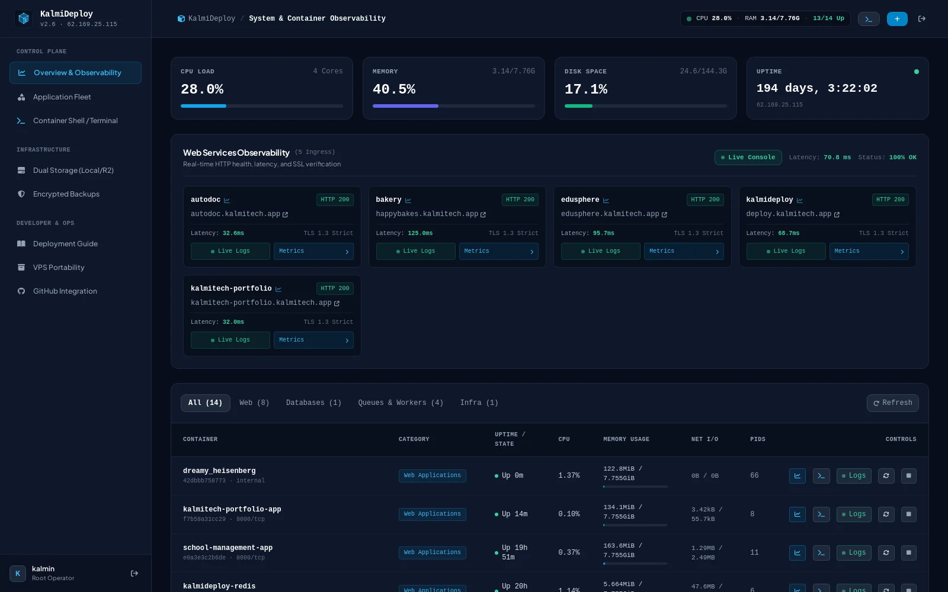
Task: Open external link icon for edusphere.kalmitech.app
Action: click(x=664, y=214)
